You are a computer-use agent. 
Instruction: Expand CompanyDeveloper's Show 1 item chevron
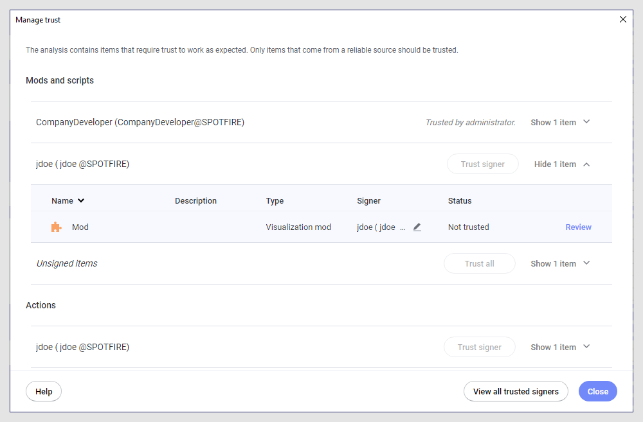pyautogui.click(x=586, y=122)
